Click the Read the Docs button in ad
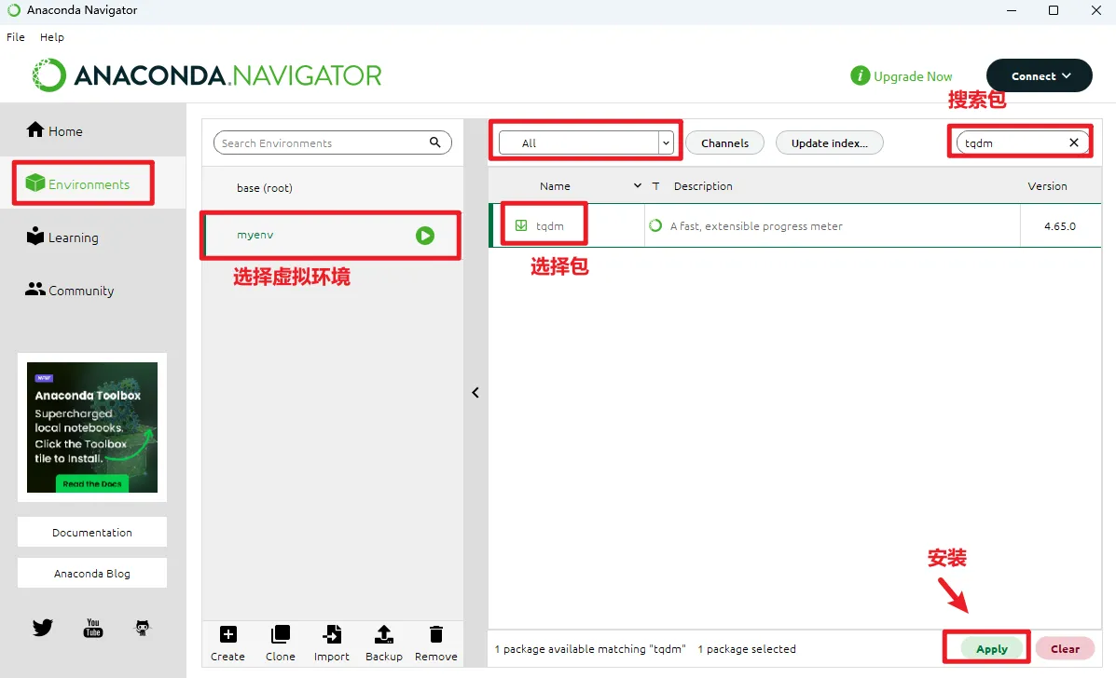This screenshot has height=678, width=1116. click(91, 483)
